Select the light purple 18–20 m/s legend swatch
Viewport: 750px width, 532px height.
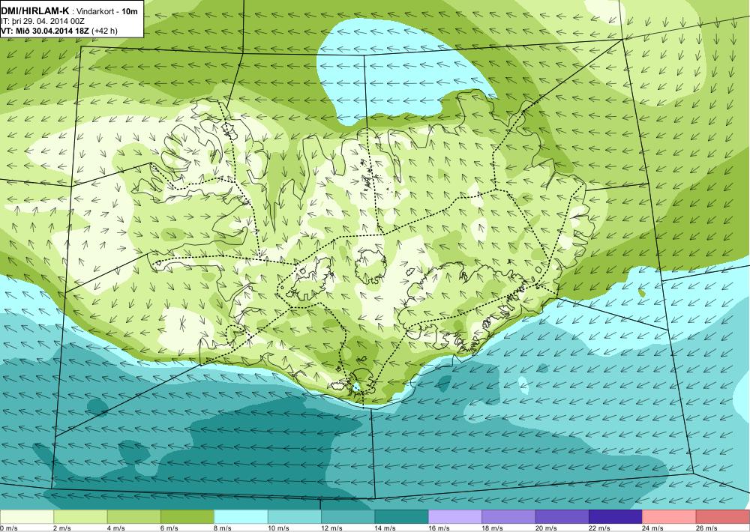[509, 517]
